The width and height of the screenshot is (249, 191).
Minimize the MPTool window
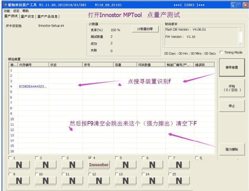pyautogui.click(x=233, y=5)
